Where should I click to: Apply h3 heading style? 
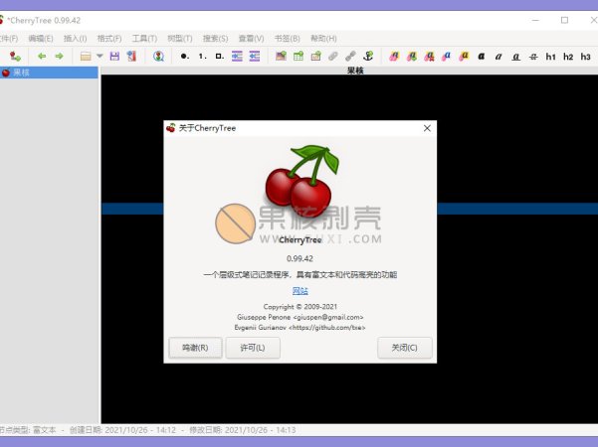[x=586, y=57]
